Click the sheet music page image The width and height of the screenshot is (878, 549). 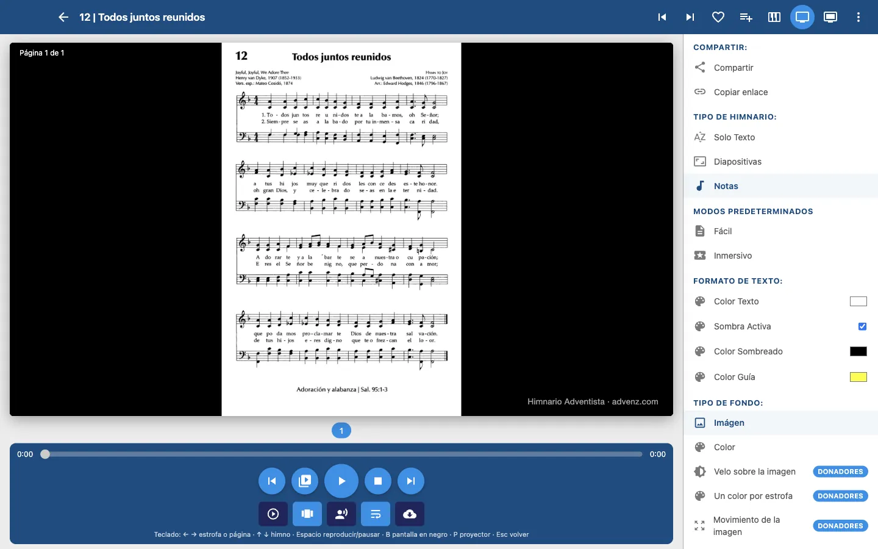click(341, 229)
